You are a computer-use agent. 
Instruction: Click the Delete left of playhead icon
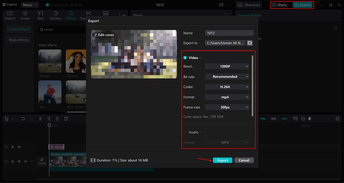(49, 119)
